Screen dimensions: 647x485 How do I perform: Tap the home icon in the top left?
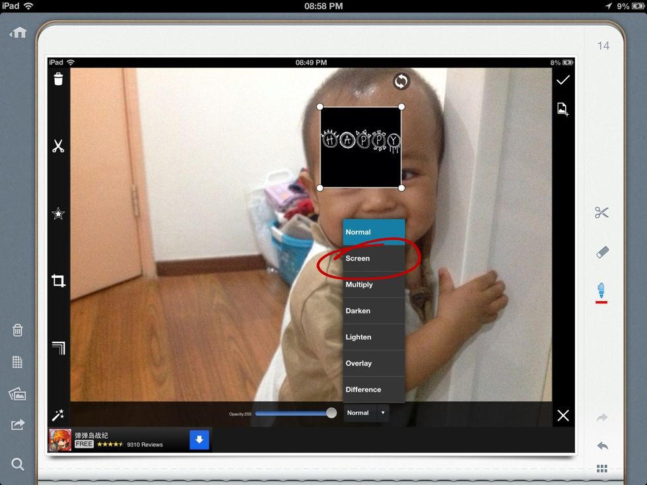(x=18, y=32)
